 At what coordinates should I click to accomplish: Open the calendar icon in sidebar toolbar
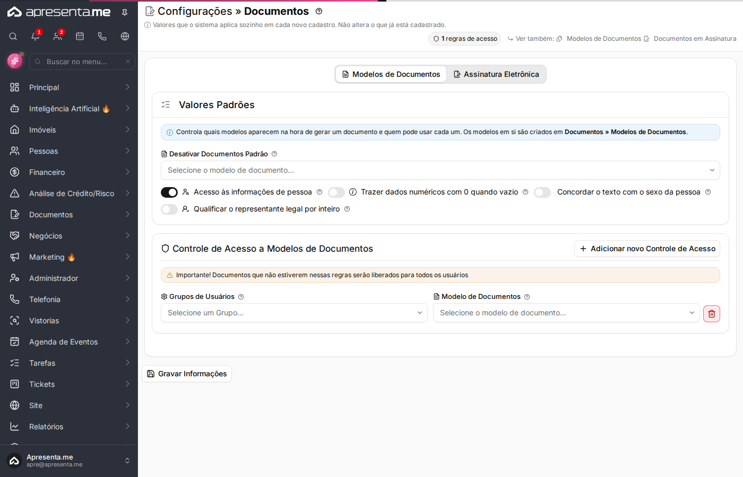pyautogui.click(x=80, y=36)
